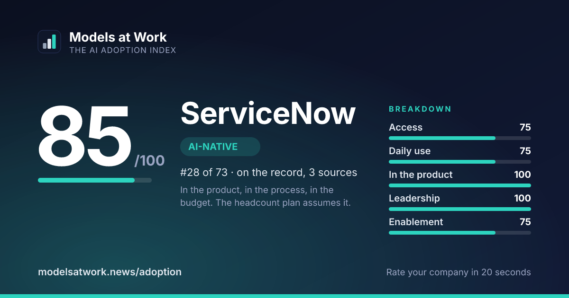Click the Access label
Viewport: 569px width, 298px height.
405,127
